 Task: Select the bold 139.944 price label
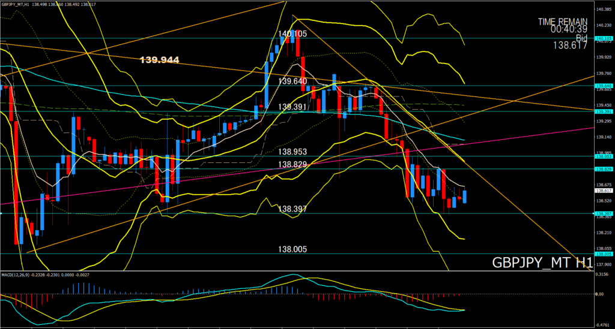[x=159, y=60]
